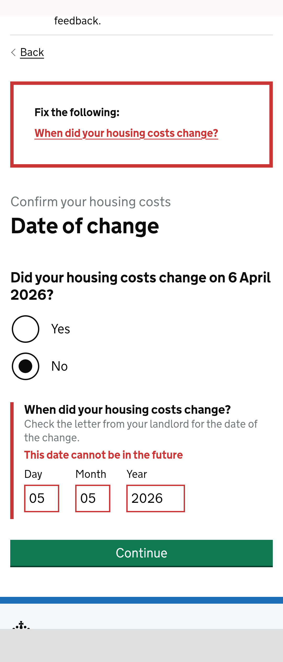The height and width of the screenshot is (662, 283).
Task: Click the No option label
Action: 59,366
